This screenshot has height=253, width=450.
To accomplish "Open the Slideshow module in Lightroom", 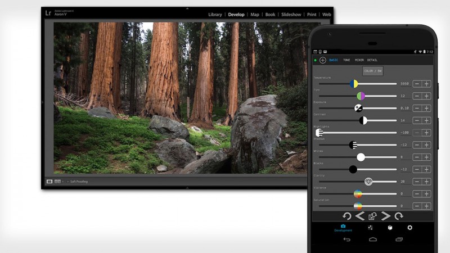I will click(291, 15).
